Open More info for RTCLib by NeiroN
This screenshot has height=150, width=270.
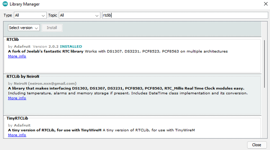tap(17, 98)
